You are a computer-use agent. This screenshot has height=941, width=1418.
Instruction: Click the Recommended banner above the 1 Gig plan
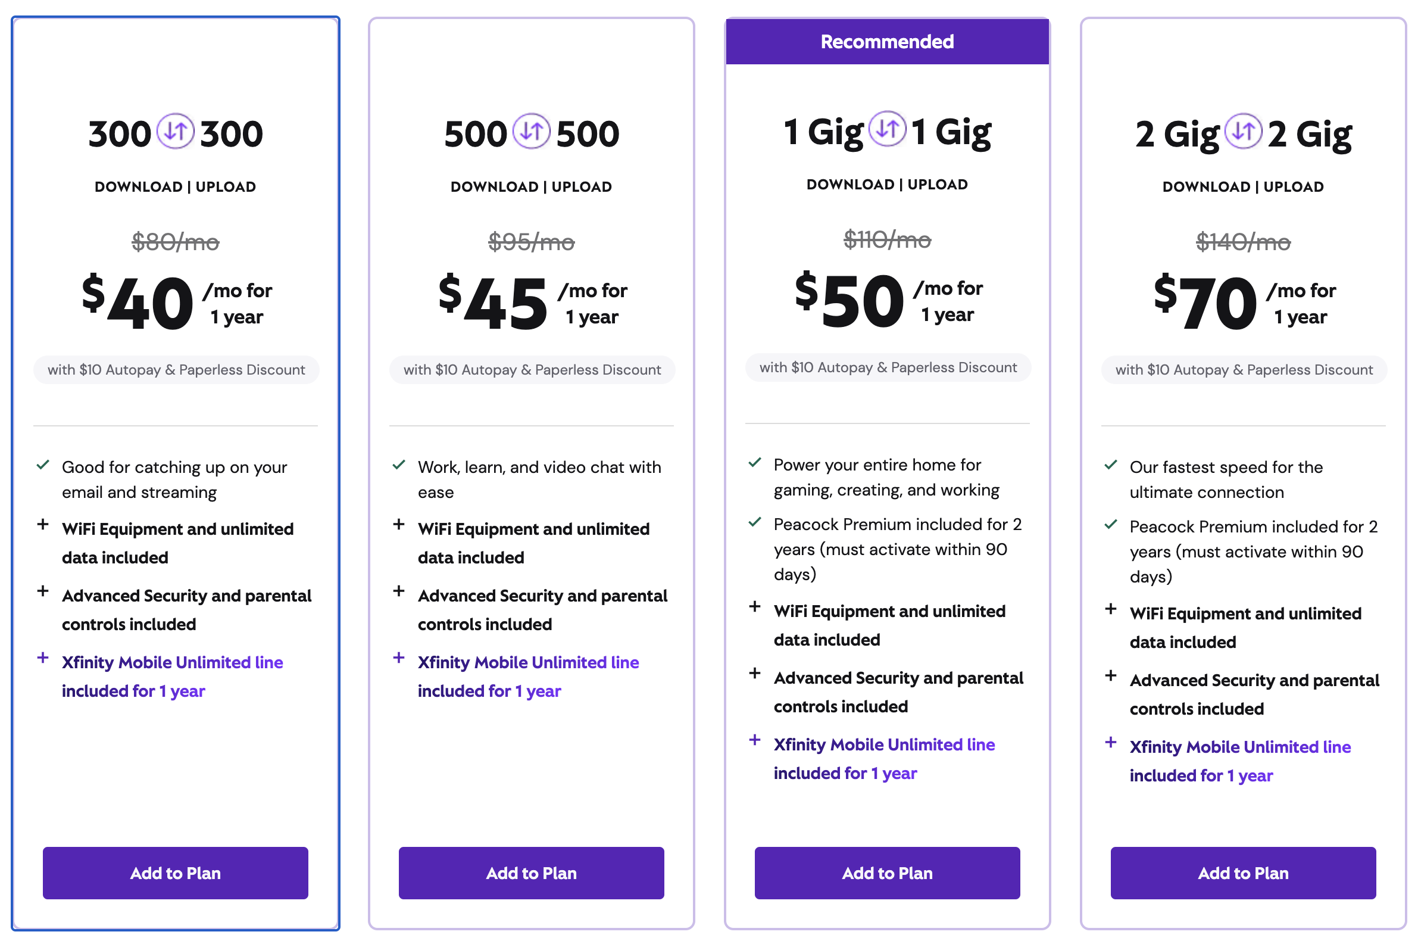tap(887, 41)
